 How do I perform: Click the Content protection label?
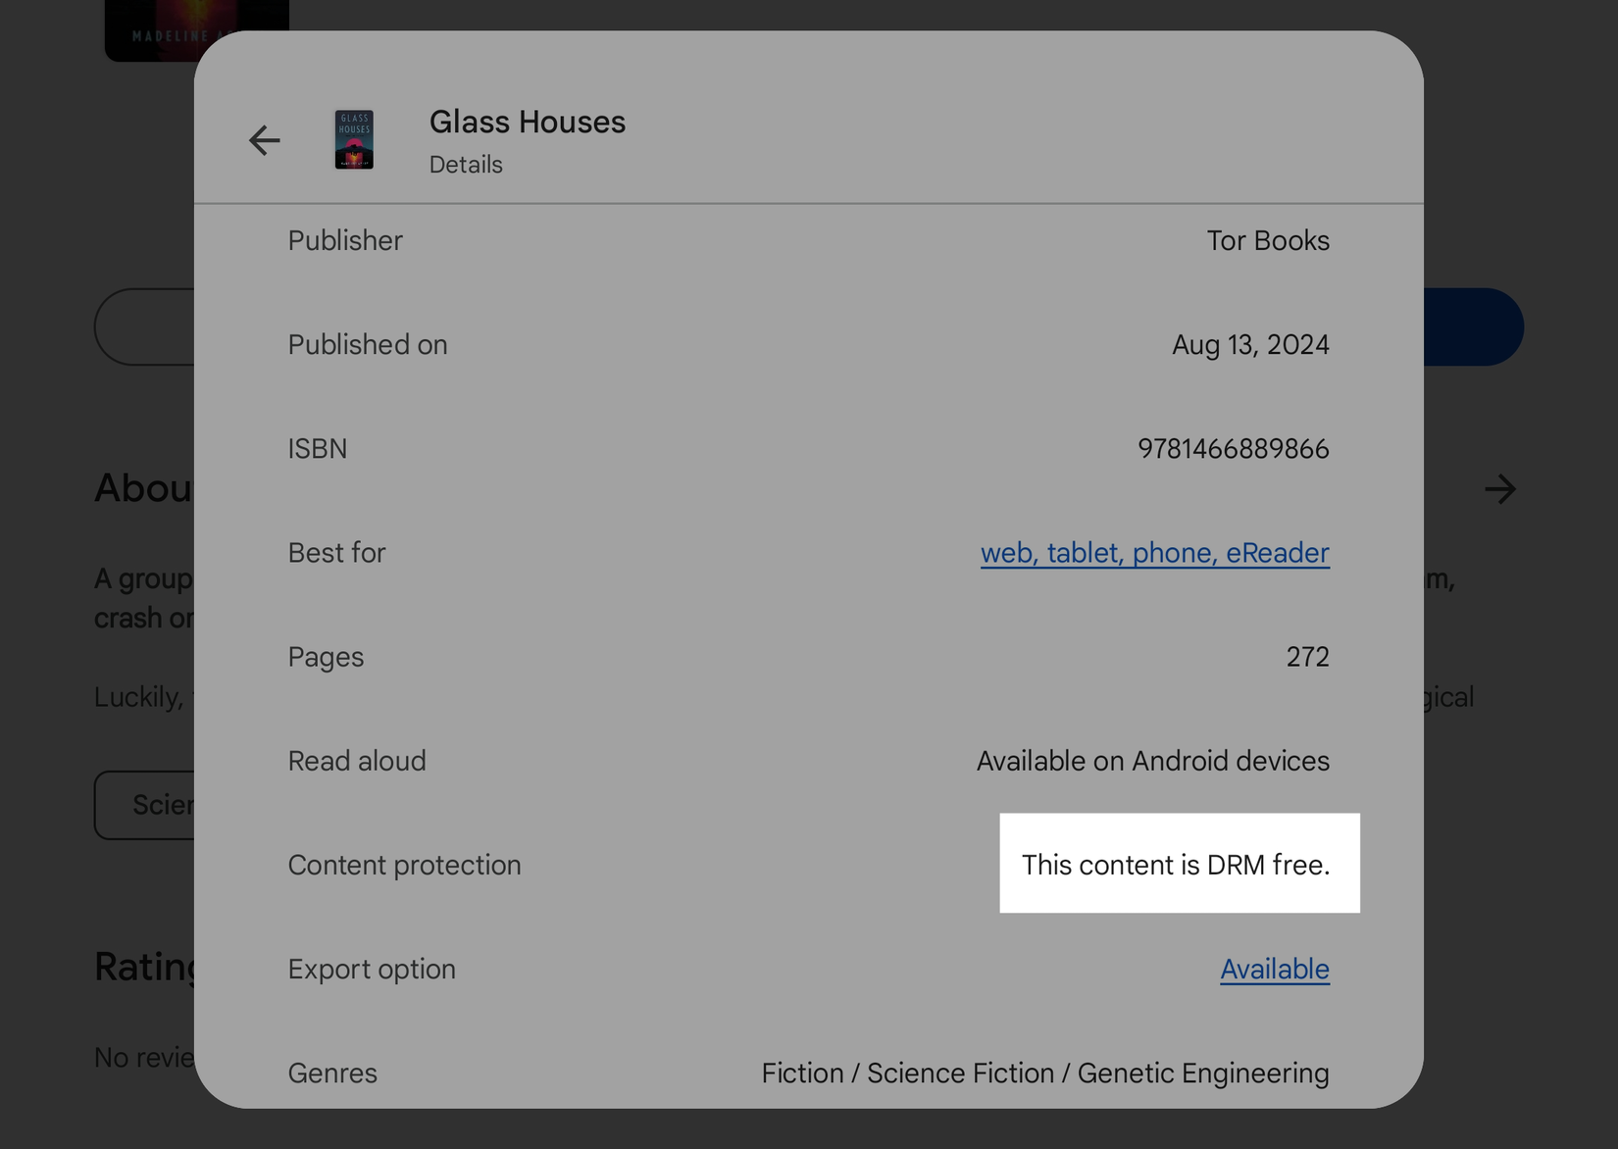tap(404, 865)
